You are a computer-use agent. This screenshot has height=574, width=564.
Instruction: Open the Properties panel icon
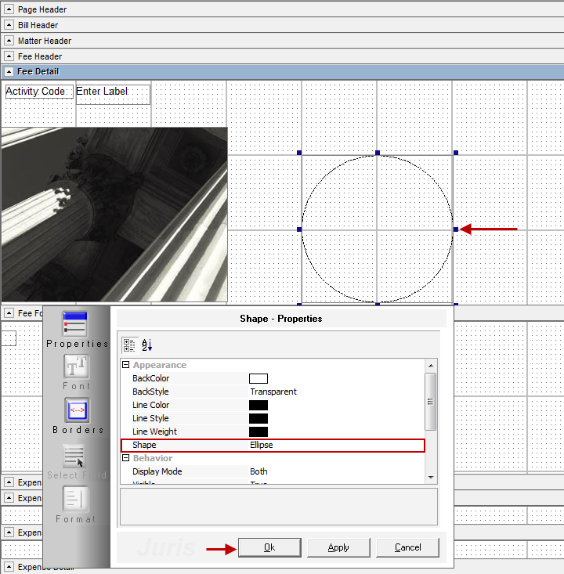click(76, 323)
